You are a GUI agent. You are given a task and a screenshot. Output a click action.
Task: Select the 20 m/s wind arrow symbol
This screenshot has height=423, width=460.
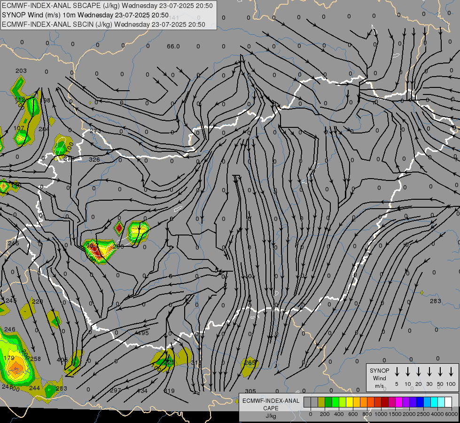419,371
